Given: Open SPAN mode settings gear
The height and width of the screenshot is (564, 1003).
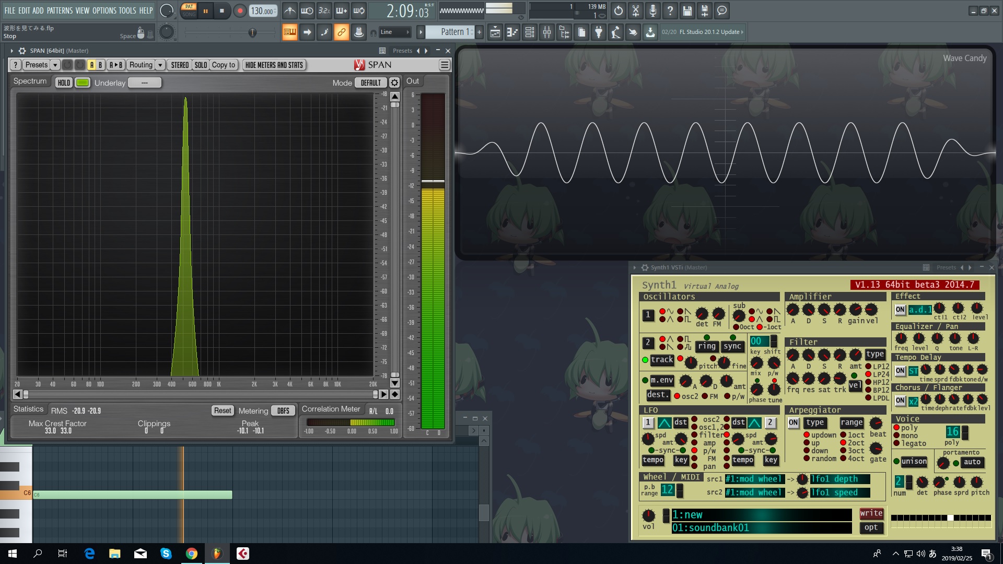Looking at the screenshot, I should pyautogui.click(x=394, y=83).
